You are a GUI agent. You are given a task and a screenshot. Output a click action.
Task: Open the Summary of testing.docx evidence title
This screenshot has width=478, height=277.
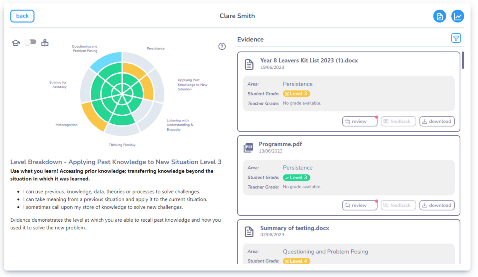tap(294, 228)
